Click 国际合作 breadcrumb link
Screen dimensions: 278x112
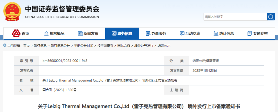(x=124, y=46)
